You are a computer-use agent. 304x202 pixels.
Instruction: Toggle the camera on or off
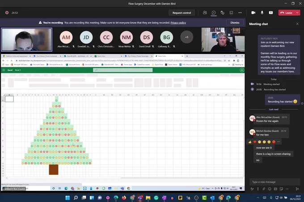click(253, 13)
